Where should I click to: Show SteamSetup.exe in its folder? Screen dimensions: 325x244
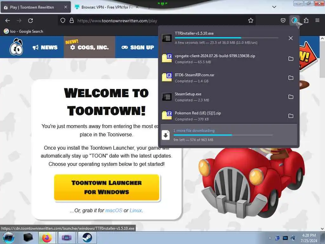[x=291, y=97]
